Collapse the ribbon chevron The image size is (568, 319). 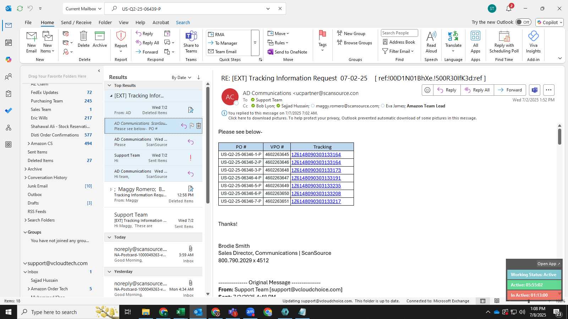tap(560, 58)
